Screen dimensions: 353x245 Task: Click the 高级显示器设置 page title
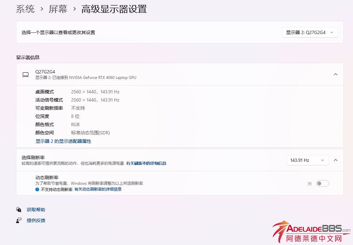(114, 9)
